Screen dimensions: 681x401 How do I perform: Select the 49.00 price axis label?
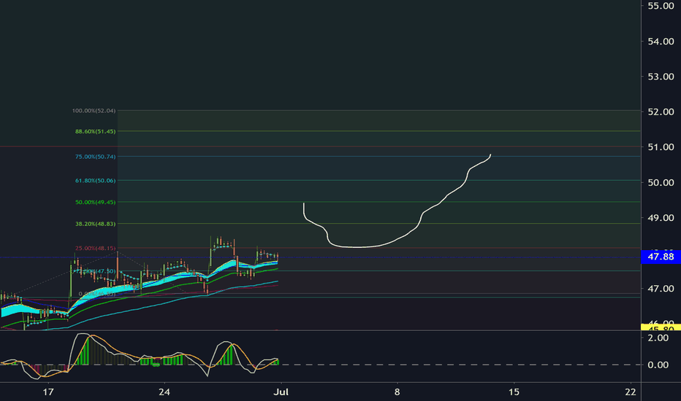point(661,217)
